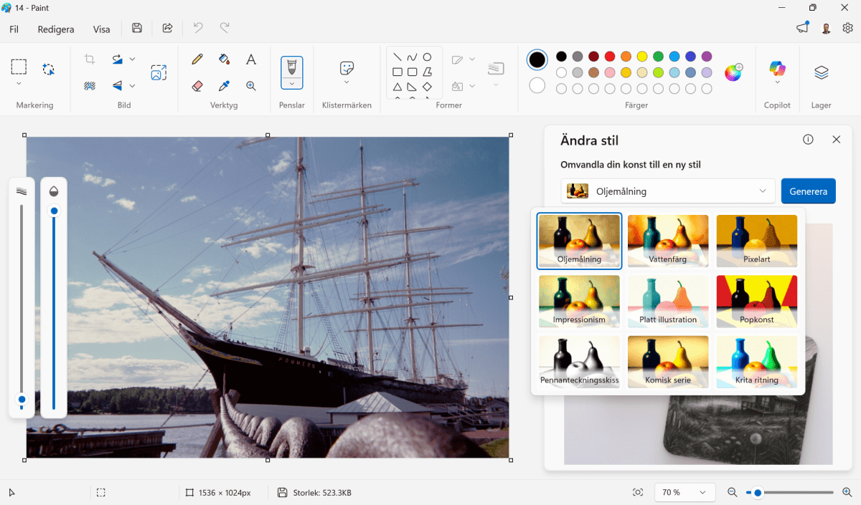
Task: Expand the Oljemålning style dropdown
Action: click(762, 191)
